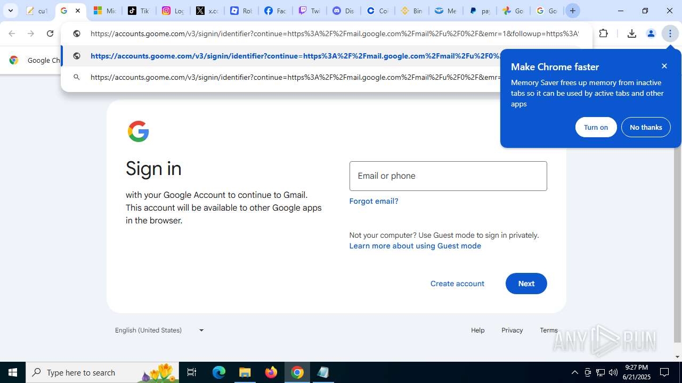Reload the current page
The image size is (682, 383).
50,34
